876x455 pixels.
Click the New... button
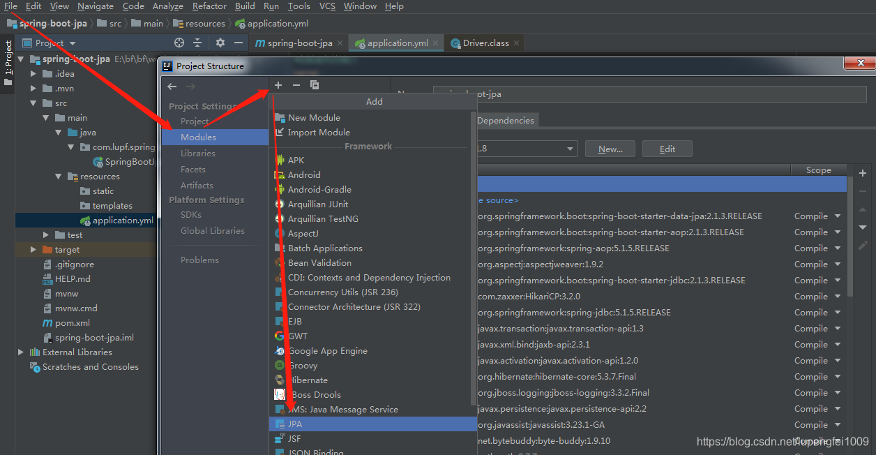pos(610,149)
